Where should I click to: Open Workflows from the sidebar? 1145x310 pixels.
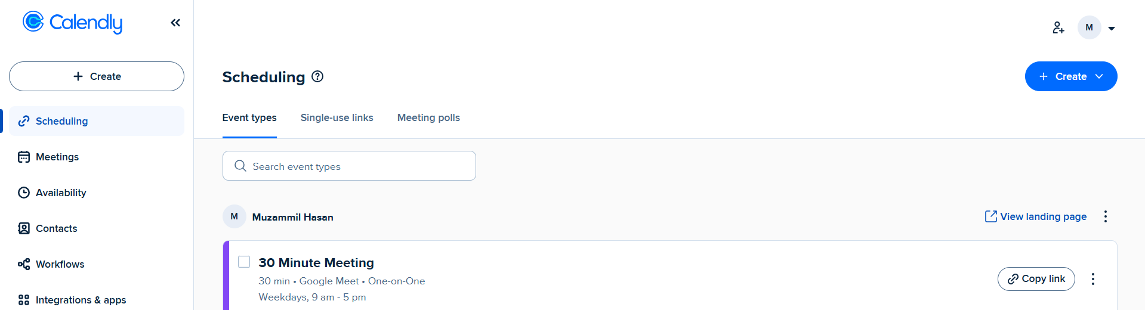coord(60,264)
